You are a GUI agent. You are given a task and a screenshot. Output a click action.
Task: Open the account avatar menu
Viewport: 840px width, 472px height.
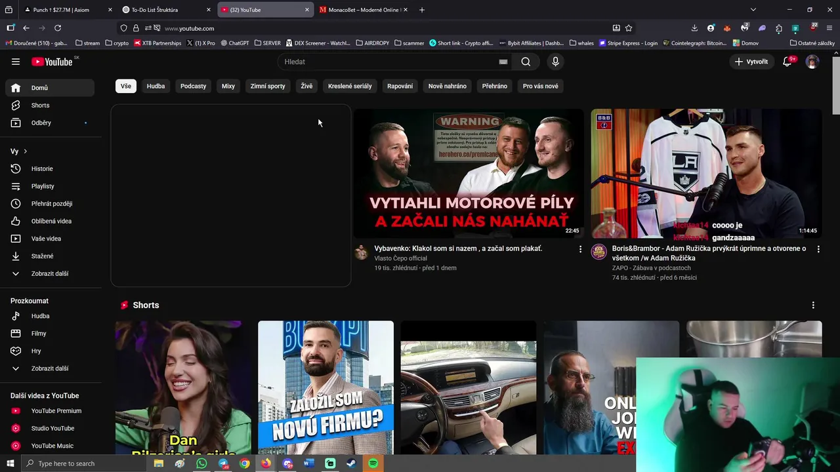(x=812, y=62)
